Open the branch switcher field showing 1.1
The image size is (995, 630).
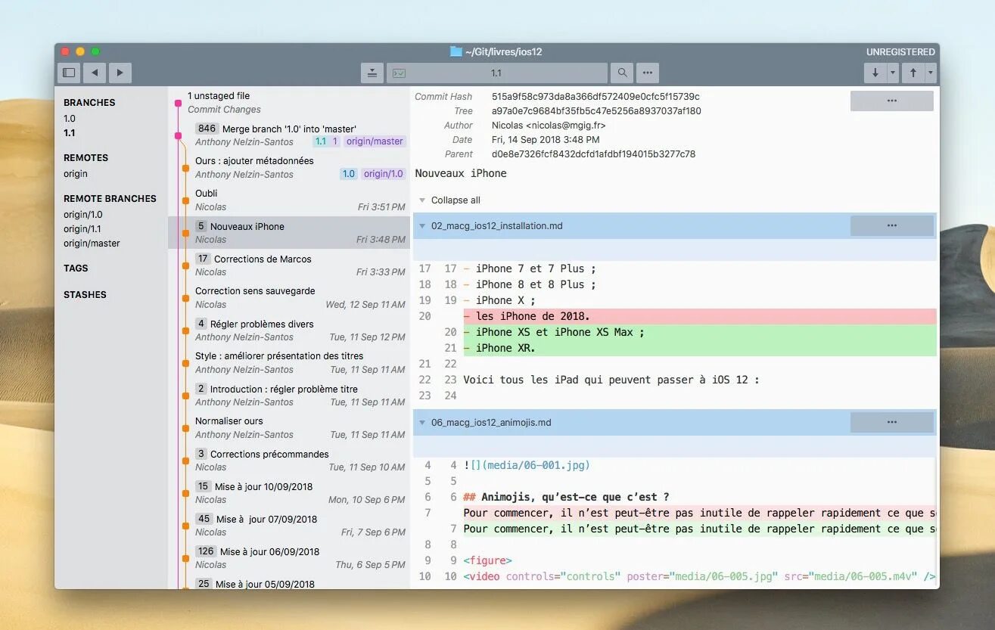pyautogui.click(x=497, y=73)
